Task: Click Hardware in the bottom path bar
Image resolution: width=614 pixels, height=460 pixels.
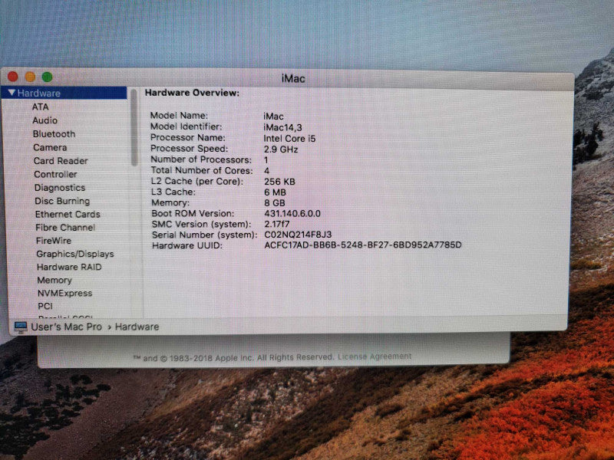Action: pyautogui.click(x=137, y=327)
